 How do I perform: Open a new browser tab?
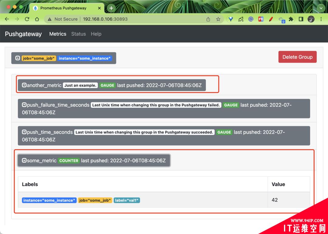111,8
